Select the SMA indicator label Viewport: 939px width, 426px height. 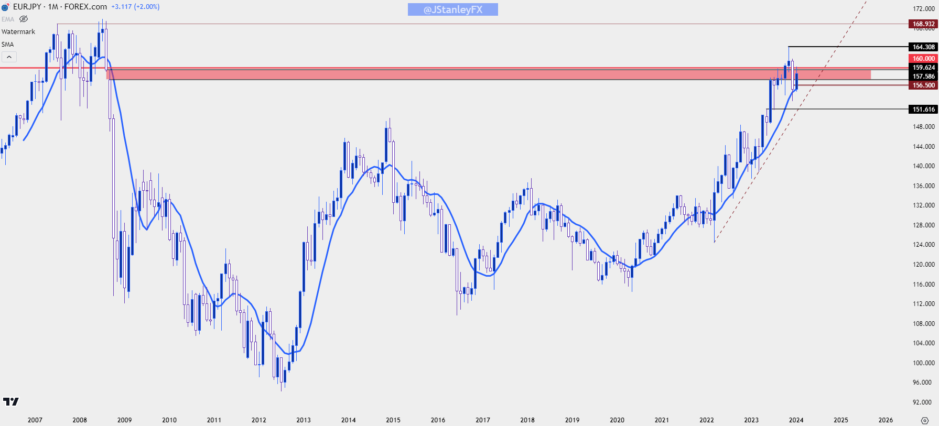pos(7,45)
